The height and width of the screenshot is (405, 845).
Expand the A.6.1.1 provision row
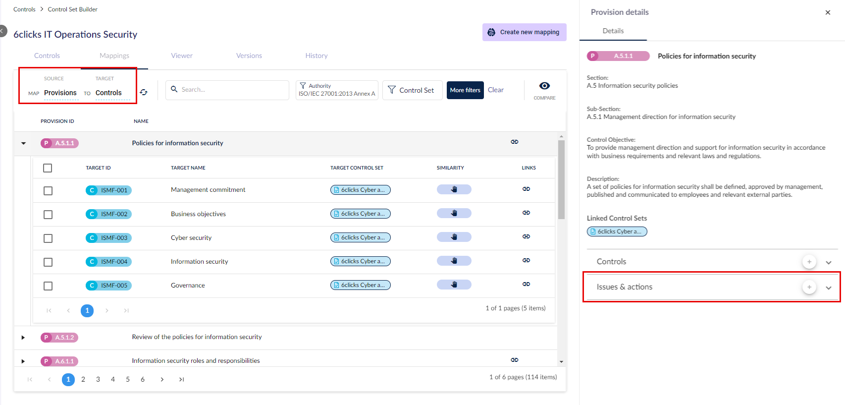point(23,361)
